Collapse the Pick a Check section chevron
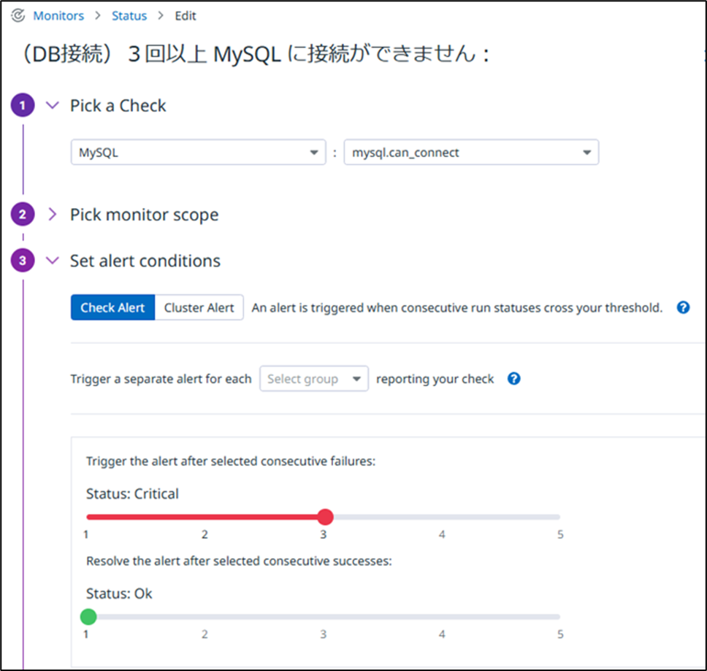Screen dimensions: 707x671 point(53,105)
